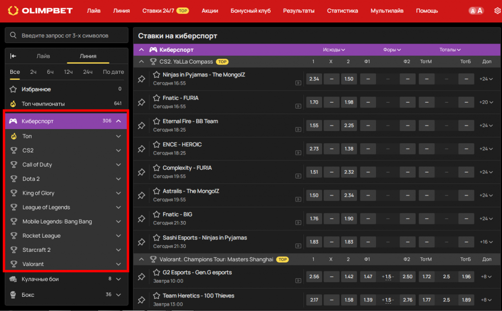502x311 pixels.
Task: Switch to the sidebar Лайв tab
Action: (x=43, y=56)
